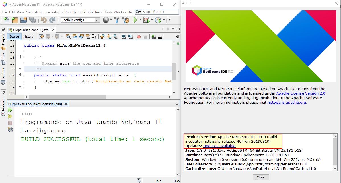Open Project using the folder toolbar icon
341x183 pixels.
coord(24,20)
